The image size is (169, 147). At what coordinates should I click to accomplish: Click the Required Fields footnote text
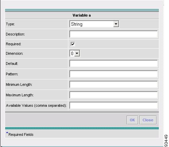pyautogui.click(x=21, y=134)
